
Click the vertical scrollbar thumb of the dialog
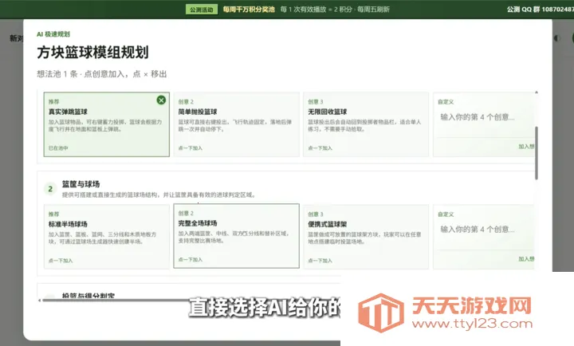(x=537, y=153)
